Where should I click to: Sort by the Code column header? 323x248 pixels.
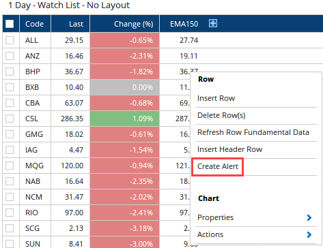(35, 24)
